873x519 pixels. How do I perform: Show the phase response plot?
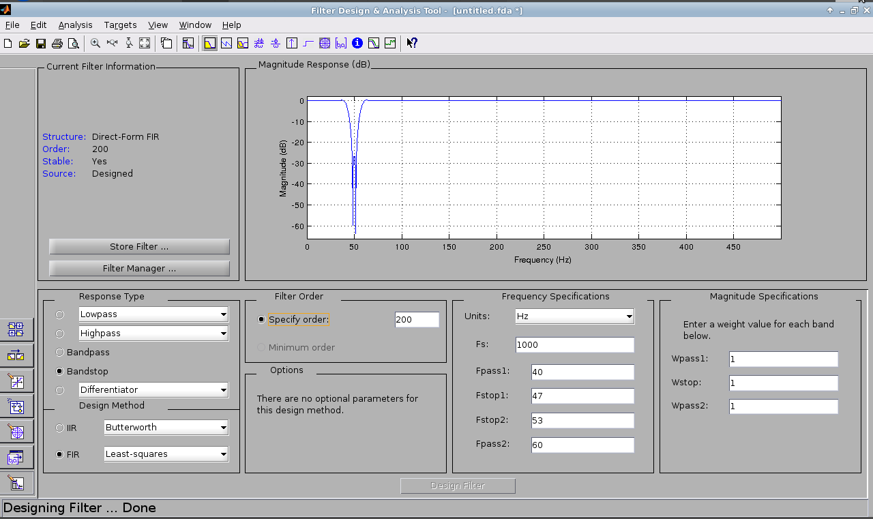226,43
